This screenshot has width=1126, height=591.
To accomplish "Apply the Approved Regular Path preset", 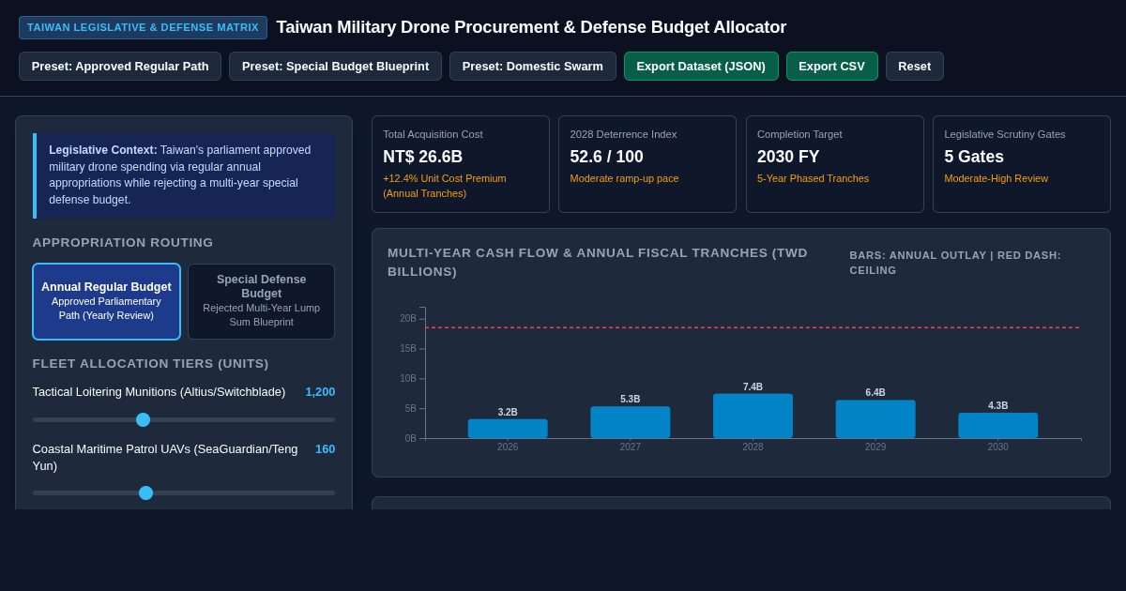I will tap(120, 66).
